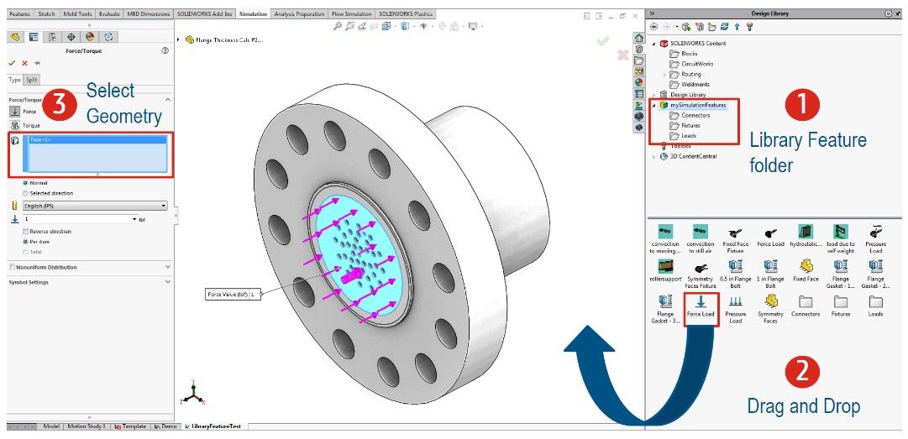908x439 pixels.
Task: Open the DisplayManager color ball tab
Action: point(90,37)
